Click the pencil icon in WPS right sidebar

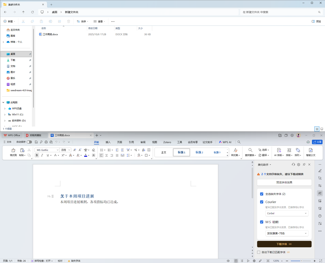320,171
